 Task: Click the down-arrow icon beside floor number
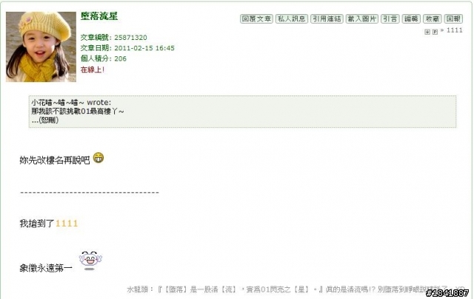pos(427,32)
